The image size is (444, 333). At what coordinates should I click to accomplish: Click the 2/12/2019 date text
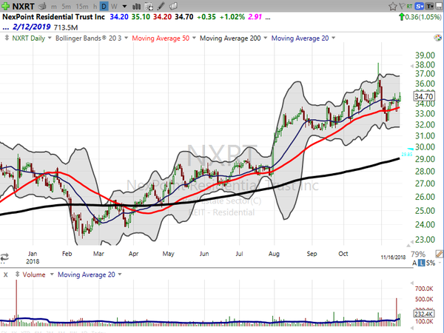click(x=32, y=27)
